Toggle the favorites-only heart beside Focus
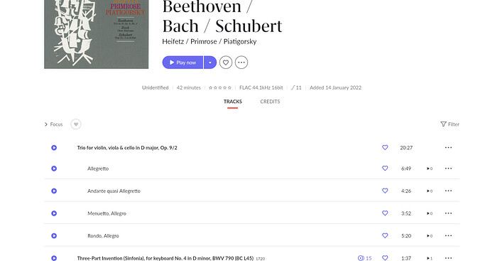This screenshot has width=490, height=261. (75, 124)
